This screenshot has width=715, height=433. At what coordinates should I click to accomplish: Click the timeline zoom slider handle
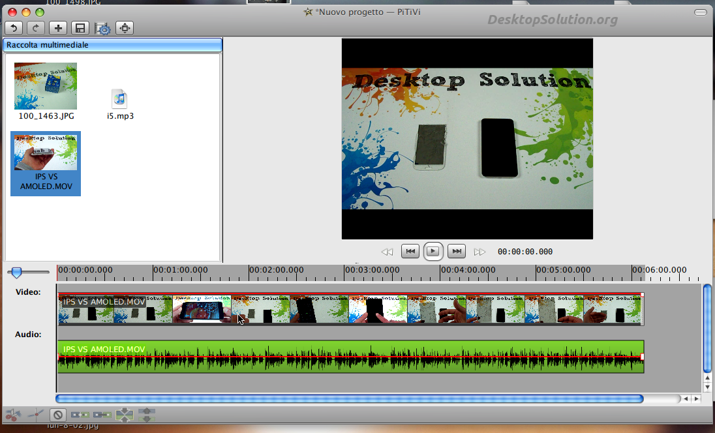(x=17, y=273)
